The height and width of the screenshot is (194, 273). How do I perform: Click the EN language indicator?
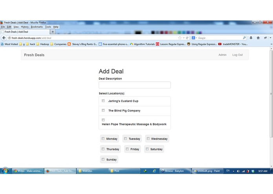click(x=228, y=171)
